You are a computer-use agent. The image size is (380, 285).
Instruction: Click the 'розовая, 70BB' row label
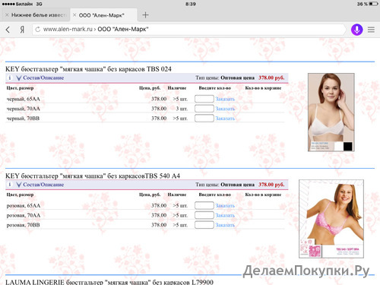click(x=24, y=225)
